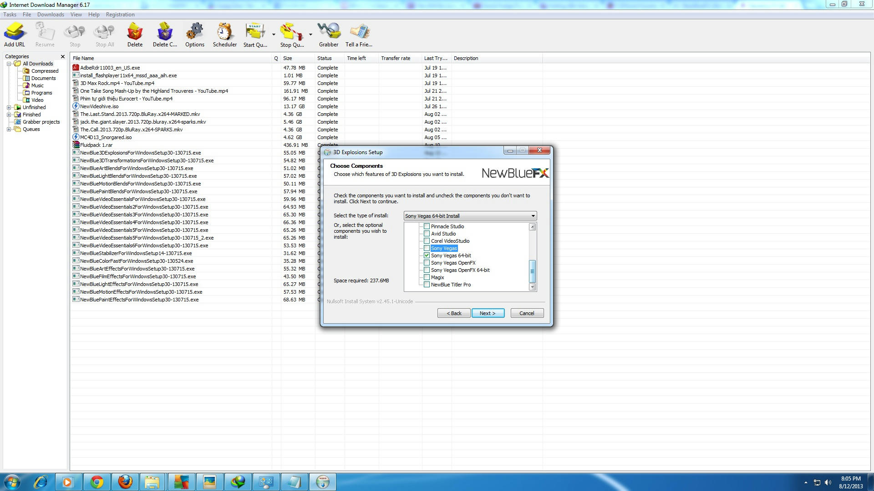Open Google Chrome from taskbar
Image resolution: width=874 pixels, height=491 pixels.
(97, 482)
